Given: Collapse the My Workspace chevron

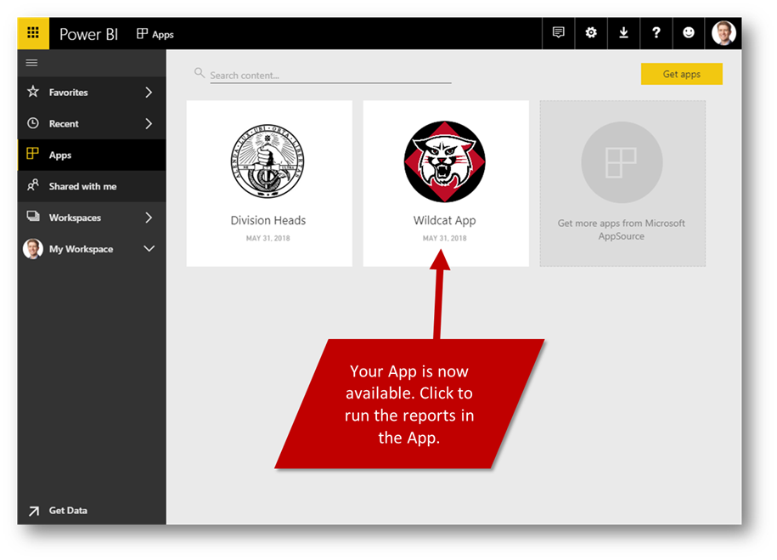Looking at the screenshot, I should pyautogui.click(x=149, y=248).
